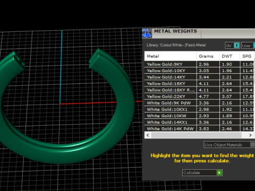The height and width of the screenshot is (191, 255).
Task: Select the White Gold:14KX1 row
Action: (x=200, y=122)
